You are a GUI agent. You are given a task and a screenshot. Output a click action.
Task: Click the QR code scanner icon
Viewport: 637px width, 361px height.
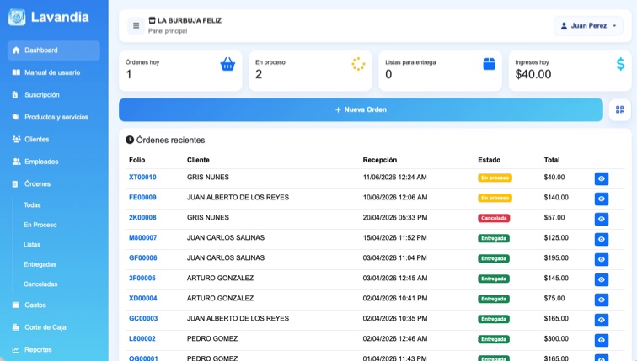coord(619,109)
